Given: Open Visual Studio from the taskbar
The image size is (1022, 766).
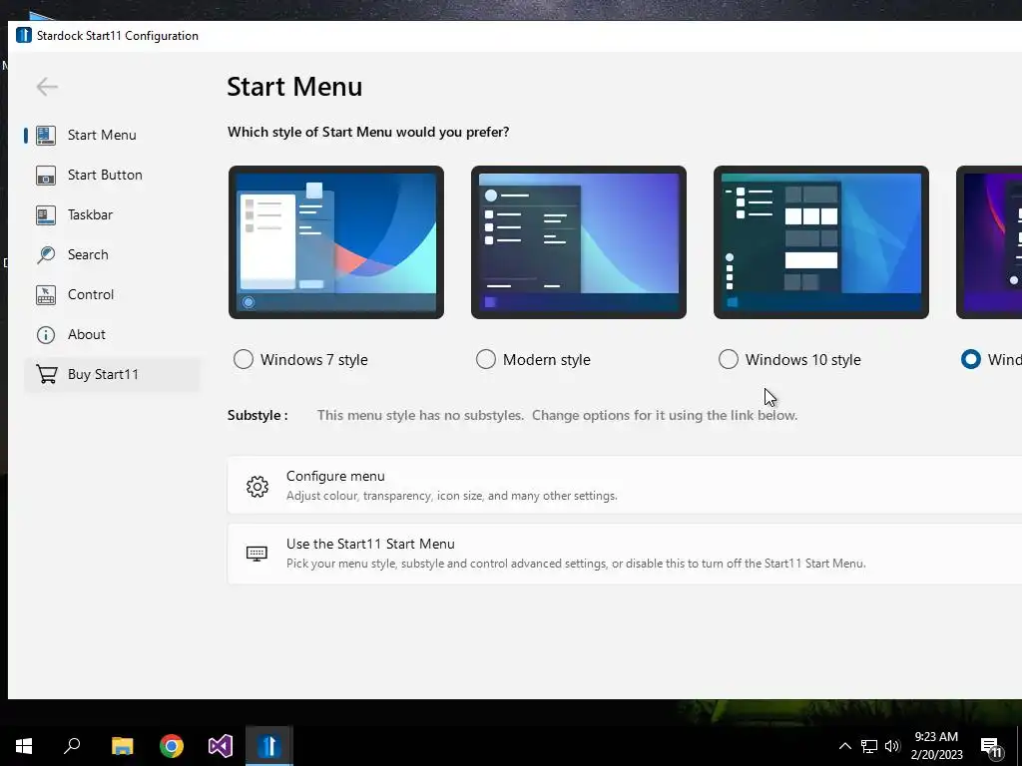Looking at the screenshot, I should point(221,746).
